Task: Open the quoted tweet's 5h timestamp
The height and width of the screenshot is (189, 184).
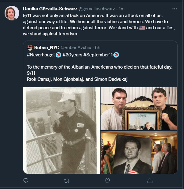Action: click(97, 47)
